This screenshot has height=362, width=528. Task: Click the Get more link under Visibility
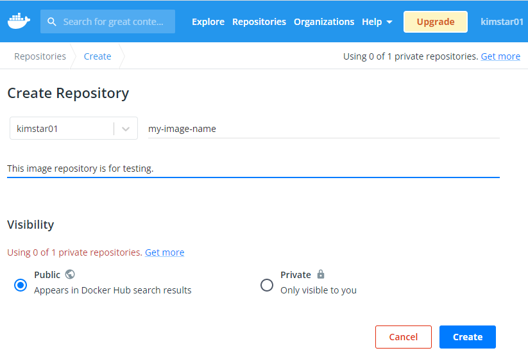tap(165, 252)
